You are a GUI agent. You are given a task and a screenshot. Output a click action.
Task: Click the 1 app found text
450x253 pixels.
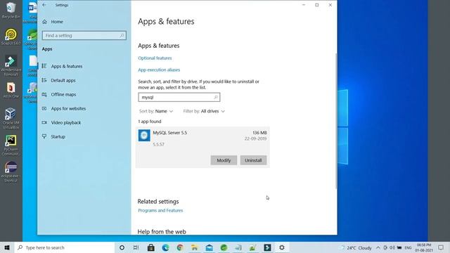tap(150, 122)
